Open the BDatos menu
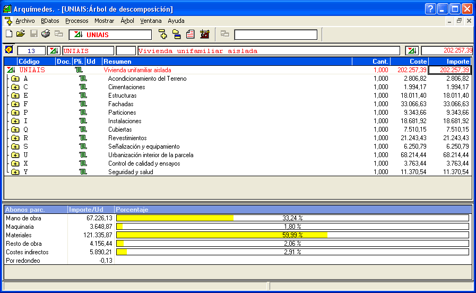The image size is (476, 293). pos(50,21)
